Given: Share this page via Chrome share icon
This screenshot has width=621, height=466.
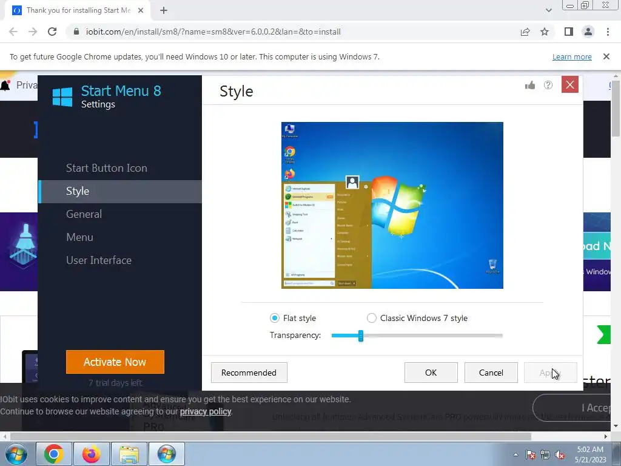Looking at the screenshot, I should pos(525,32).
